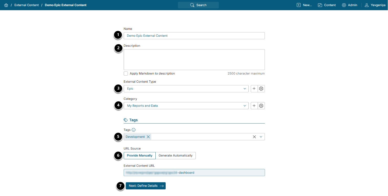Switch URL source to Generate Automatically

[x=176, y=155]
